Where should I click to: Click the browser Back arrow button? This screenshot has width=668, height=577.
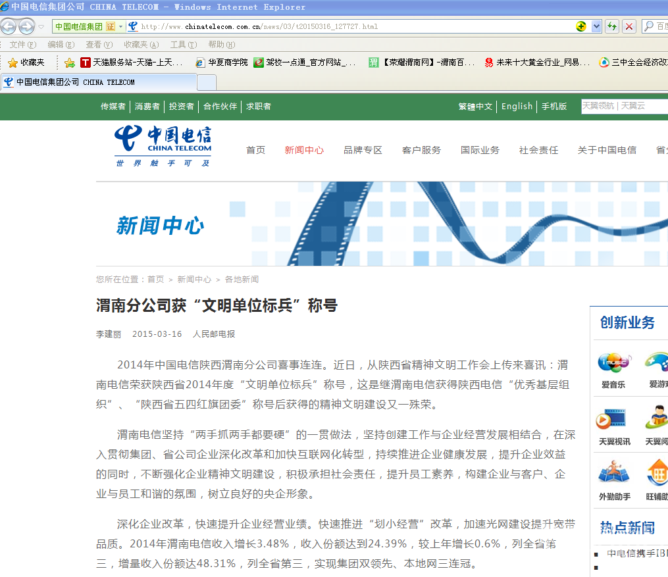point(9,26)
